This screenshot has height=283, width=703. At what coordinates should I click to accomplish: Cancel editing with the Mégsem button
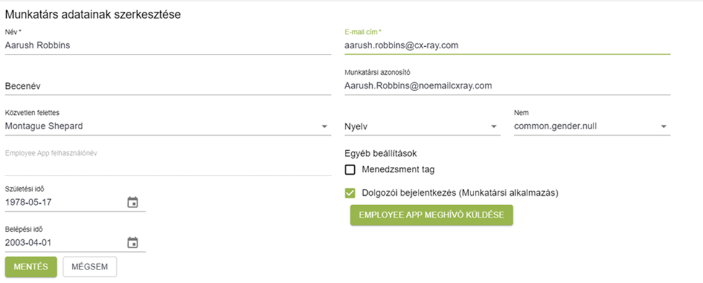pos(90,266)
